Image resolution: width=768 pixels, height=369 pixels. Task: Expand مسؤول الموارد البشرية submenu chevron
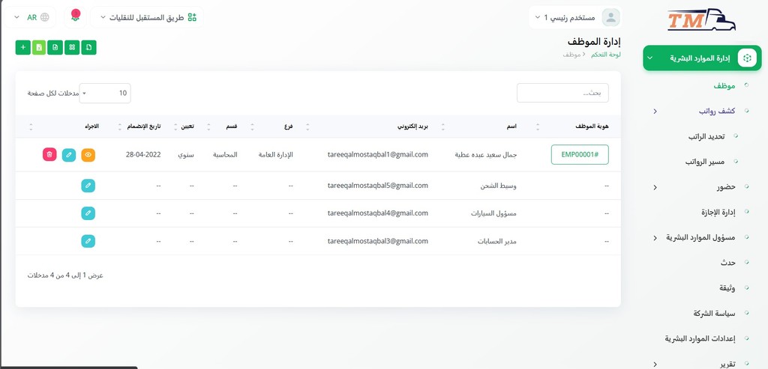(x=655, y=237)
